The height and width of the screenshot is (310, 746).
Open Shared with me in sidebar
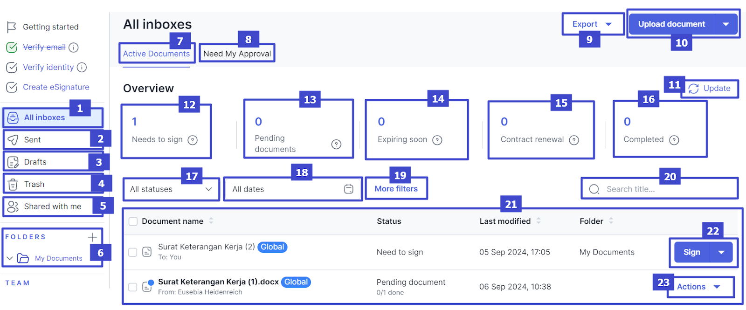[x=52, y=207]
